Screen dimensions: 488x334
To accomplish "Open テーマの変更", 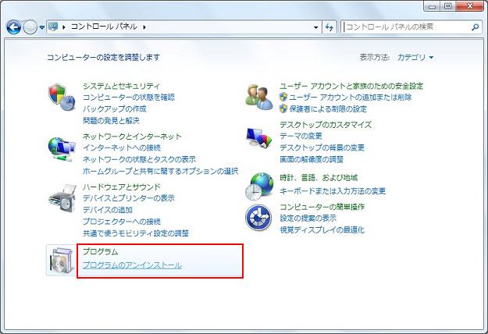I will (x=301, y=137).
